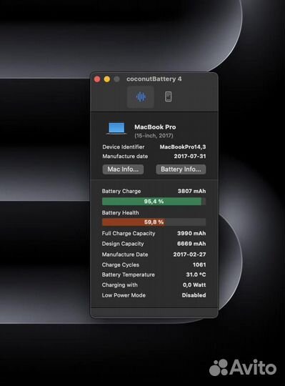Select the 1061 charge cycles value

click(x=199, y=265)
